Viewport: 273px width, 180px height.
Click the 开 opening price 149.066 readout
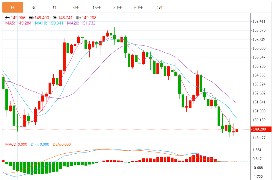click(15, 18)
